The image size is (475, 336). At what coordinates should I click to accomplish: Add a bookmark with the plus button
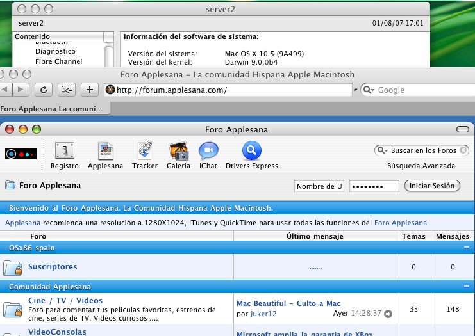tap(90, 90)
